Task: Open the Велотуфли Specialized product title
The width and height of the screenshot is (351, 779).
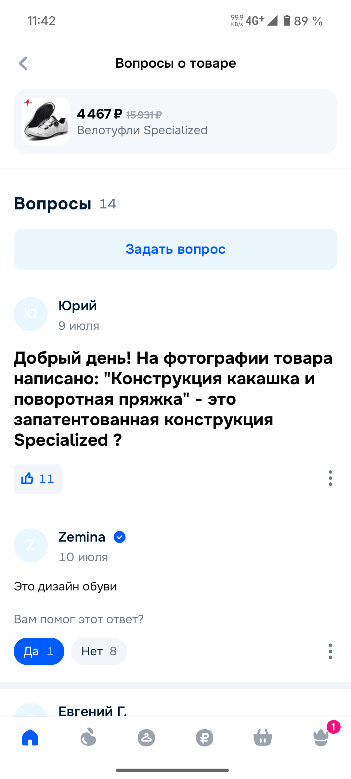Action: point(142,130)
